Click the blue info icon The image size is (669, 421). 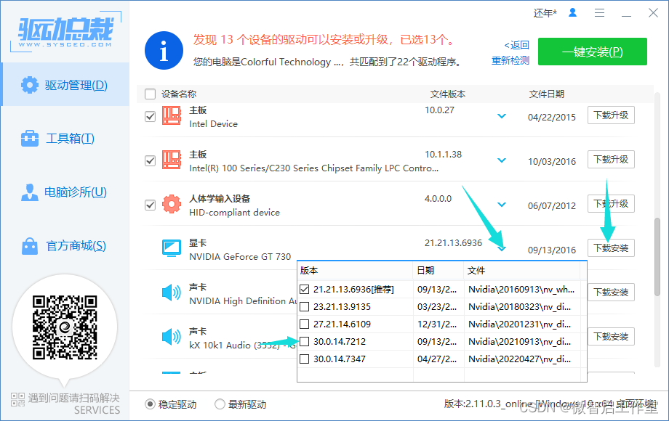click(x=164, y=50)
